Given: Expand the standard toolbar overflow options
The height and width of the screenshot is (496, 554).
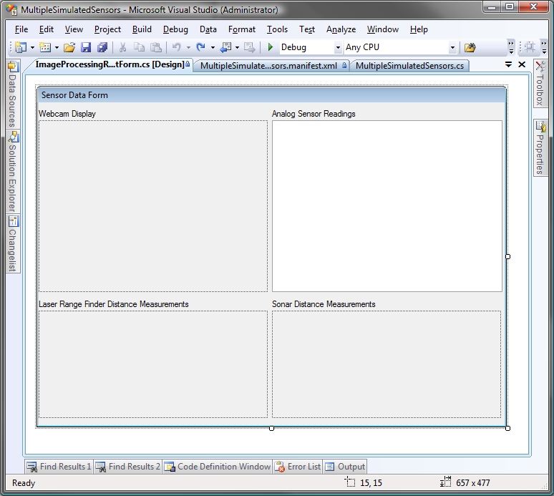Looking at the screenshot, I should pyautogui.click(x=511, y=47).
